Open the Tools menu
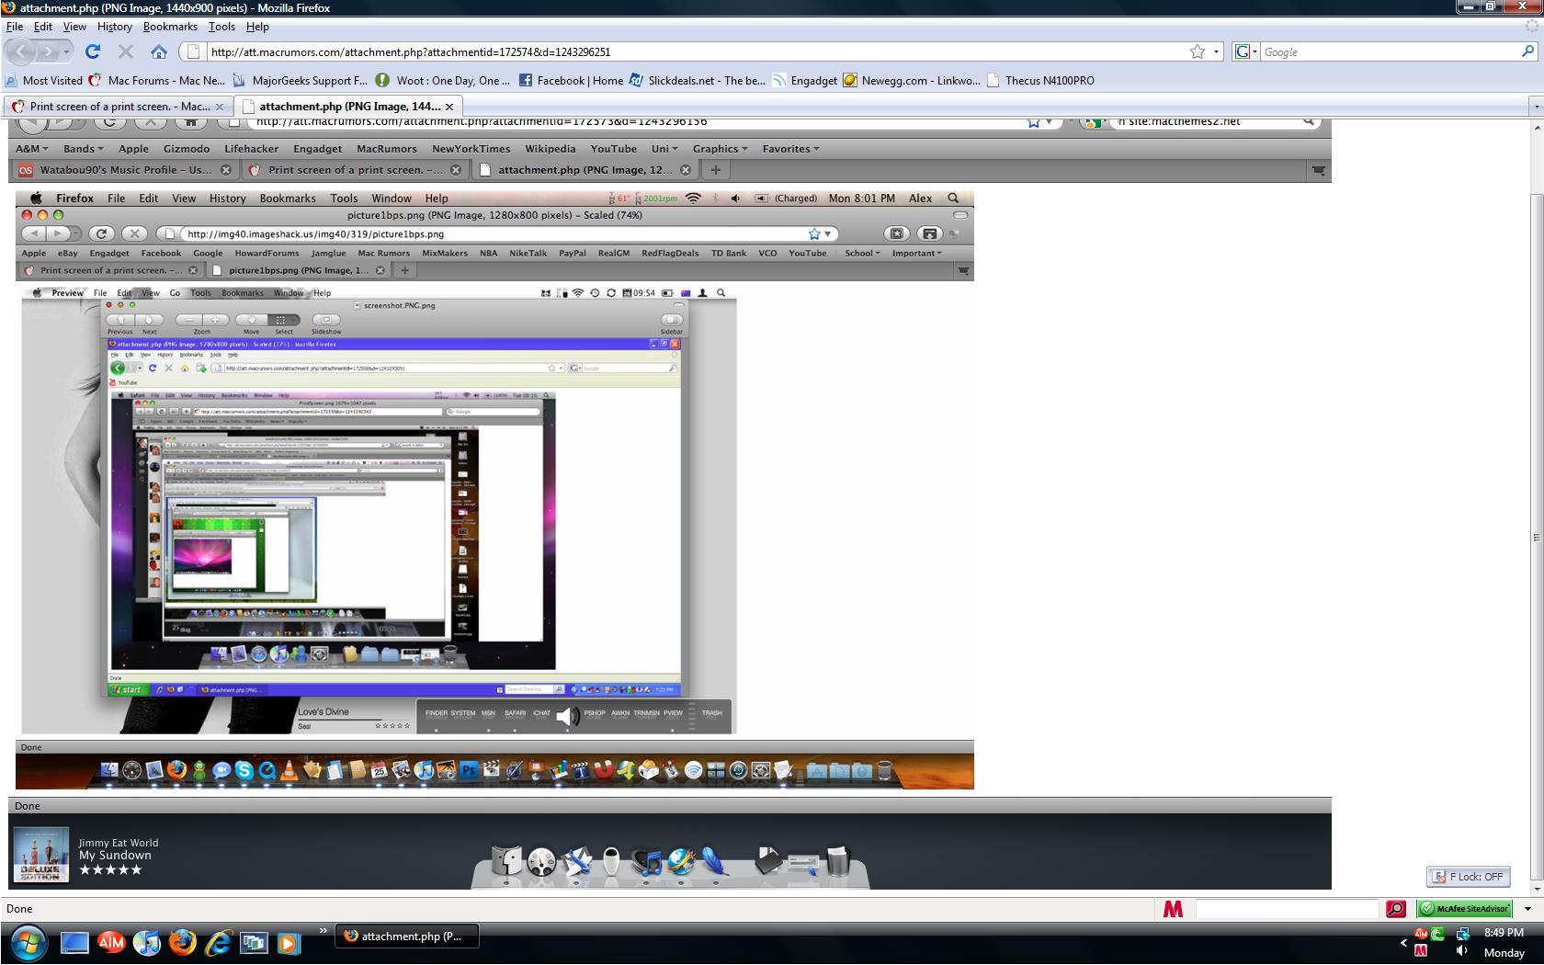 tap(221, 27)
